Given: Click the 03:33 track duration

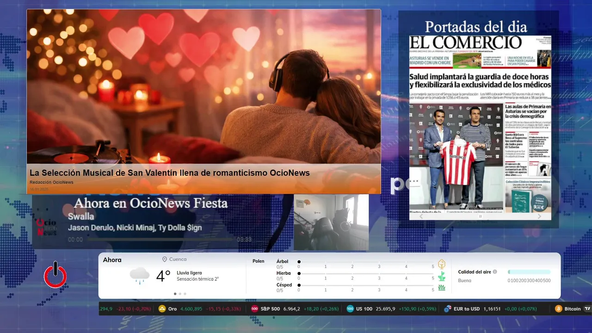Looking at the screenshot, I should tap(244, 240).
